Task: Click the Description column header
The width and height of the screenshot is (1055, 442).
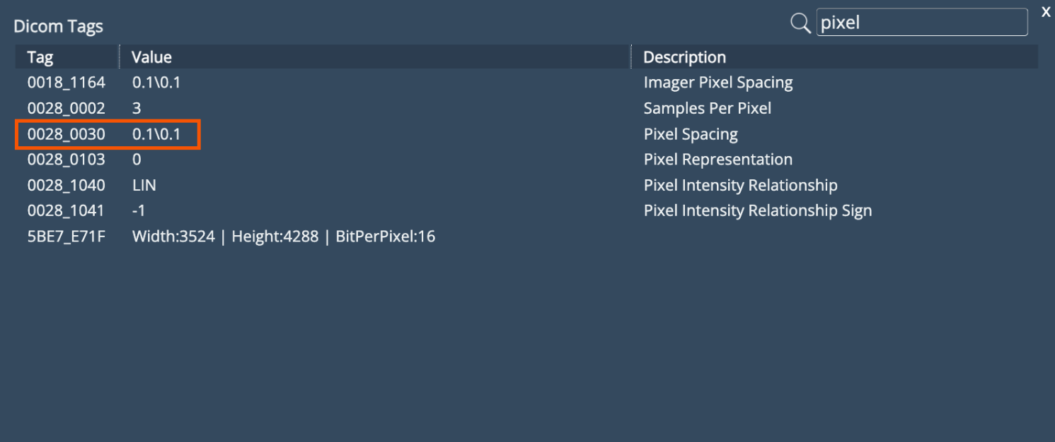Action: 684,57
